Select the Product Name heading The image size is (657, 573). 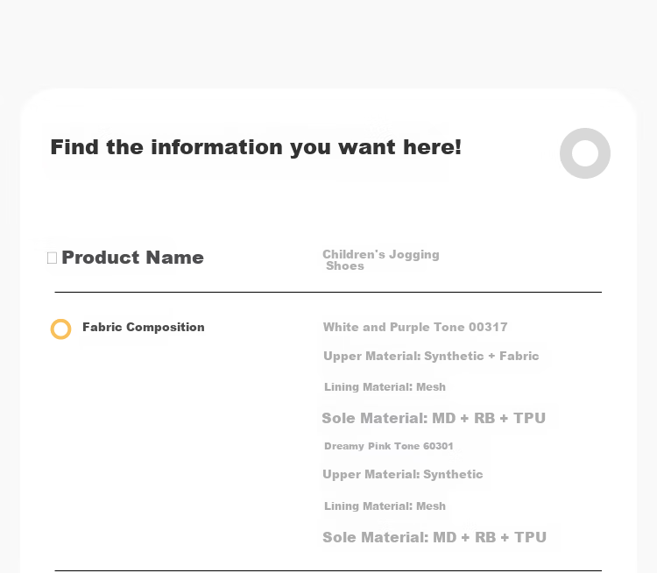(x=133, y=258)
